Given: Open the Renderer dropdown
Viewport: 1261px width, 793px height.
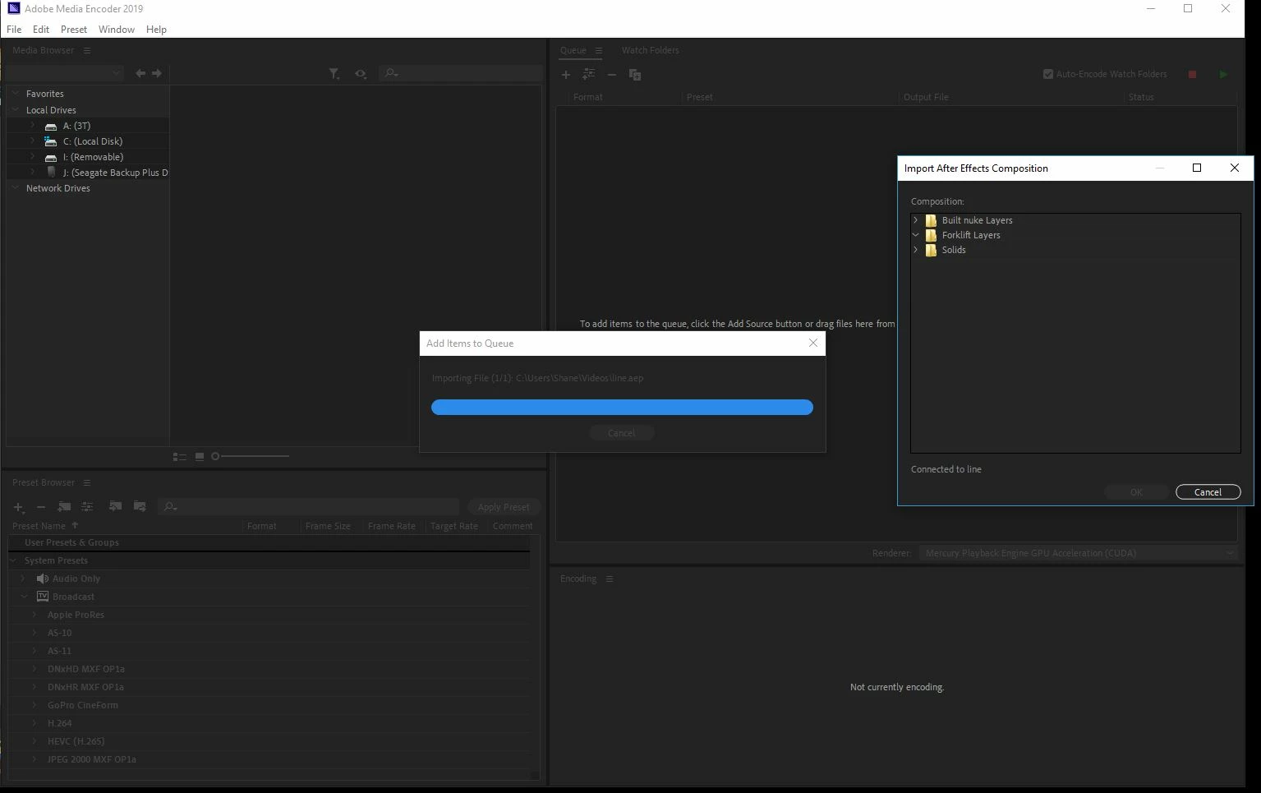Looking at the screenshot, I should (x=1078, y=553).
